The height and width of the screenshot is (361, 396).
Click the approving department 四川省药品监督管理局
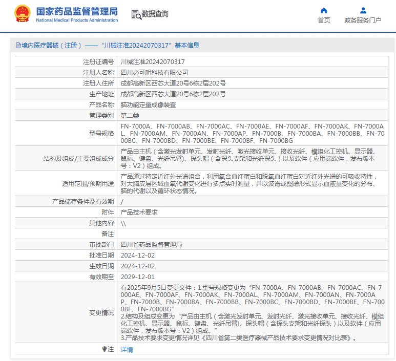151,244
